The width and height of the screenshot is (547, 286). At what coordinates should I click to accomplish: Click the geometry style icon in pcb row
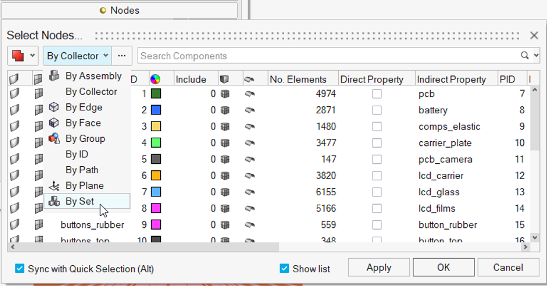coord(249,94)
